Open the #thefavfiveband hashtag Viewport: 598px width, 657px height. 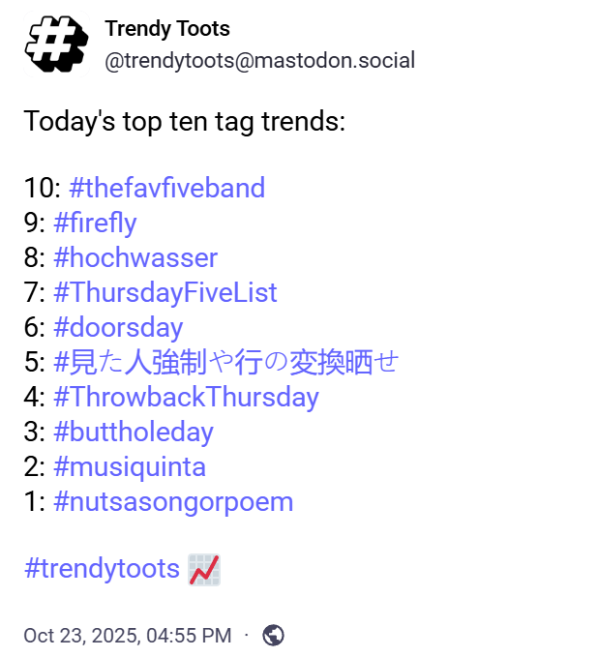pyautogui.click(x=166, y=188)
